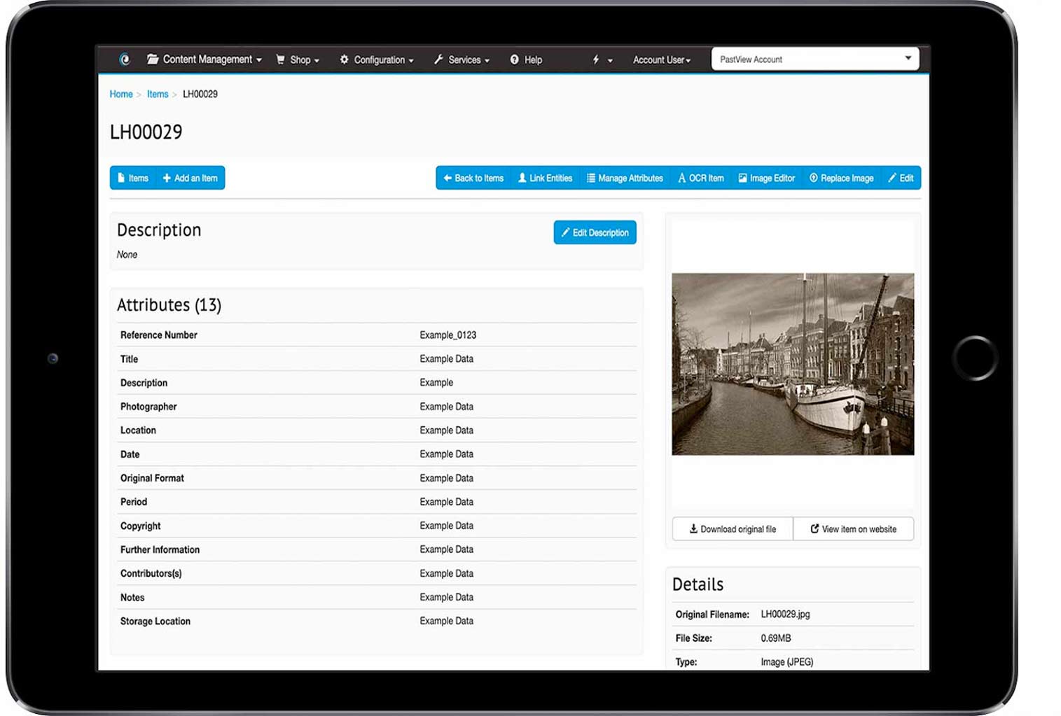Image resolution: width=1061 pixels, height=716 pixels.
Task: Click the letter A icon on OCR Item
Action: 681,178
